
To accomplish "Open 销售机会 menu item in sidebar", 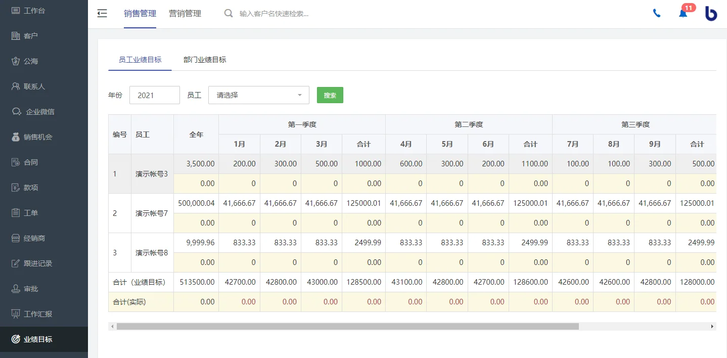I will click(44, 137).
